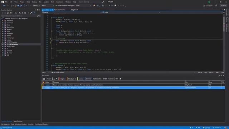Switch to the DbgNew.h tab
Viewport: 229px width, 129px height.
pyautogui.click(x=74, y=10)
